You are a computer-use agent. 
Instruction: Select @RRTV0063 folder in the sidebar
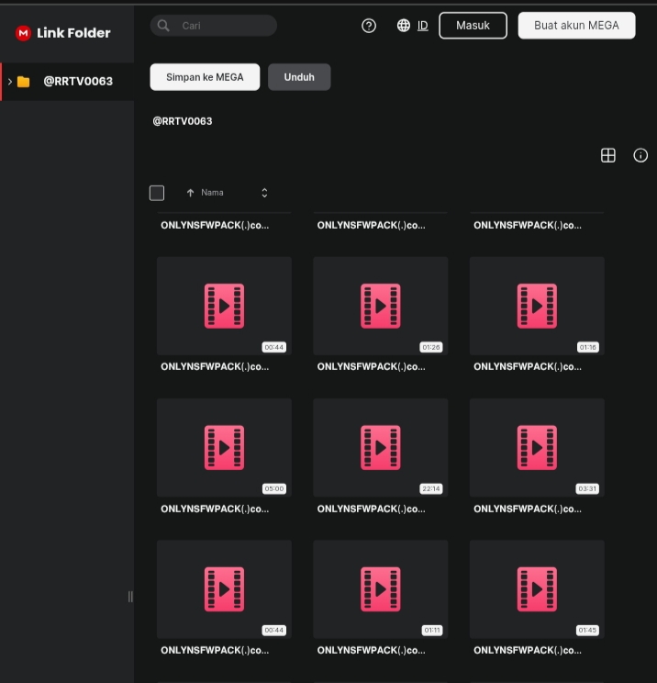pos(68,82)
